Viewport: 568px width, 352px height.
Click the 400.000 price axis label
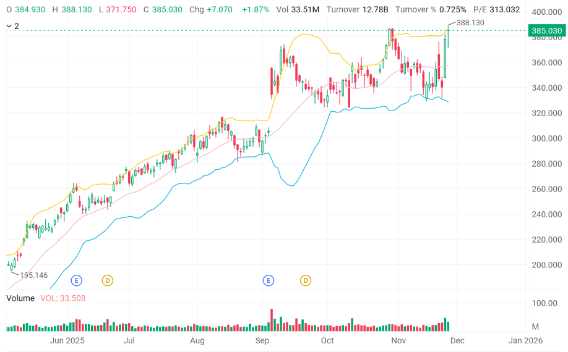pyautogui.click(x=546, y=12)
